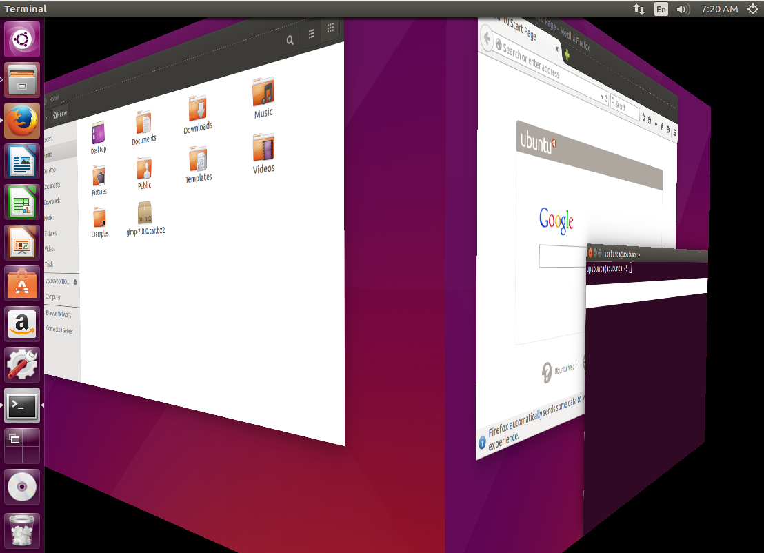Click the terminal window title bar
This screenshot has height=553, width=764.
coord(647,254)
